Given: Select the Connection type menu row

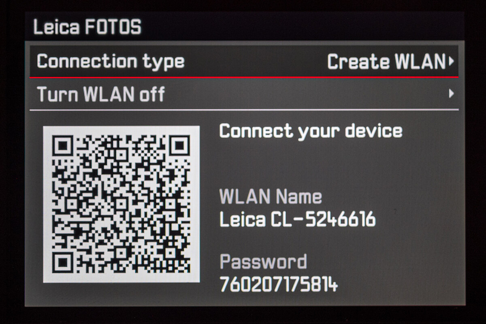Looking at the screenshot, I should [x=244, y=61].
